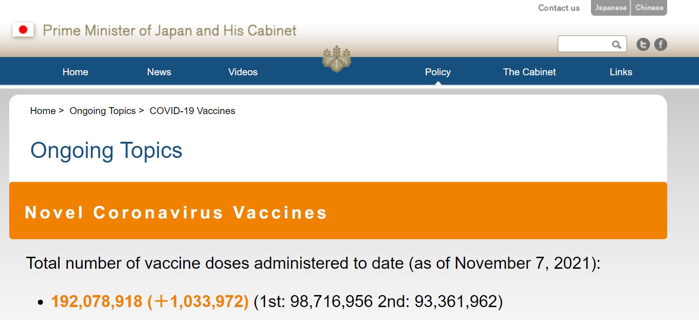699x320 pixels.
Task: Click the Japan flag icon
Action: coord(23,30)
